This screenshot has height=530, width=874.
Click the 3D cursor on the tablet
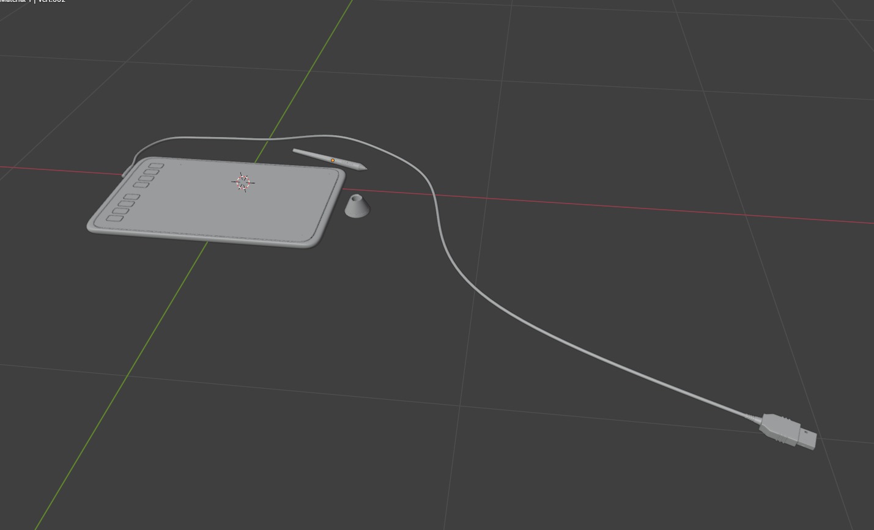[243, 182]
